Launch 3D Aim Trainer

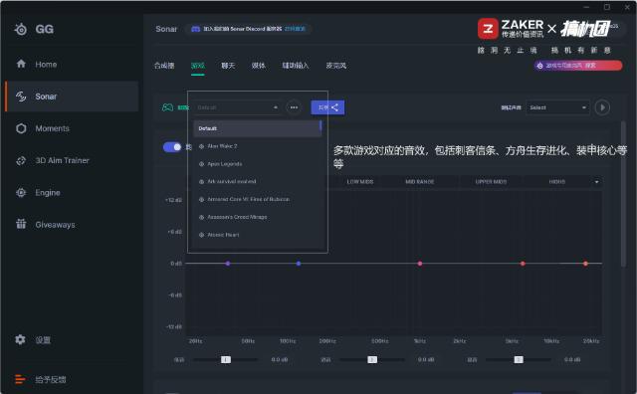pos(53,160)
